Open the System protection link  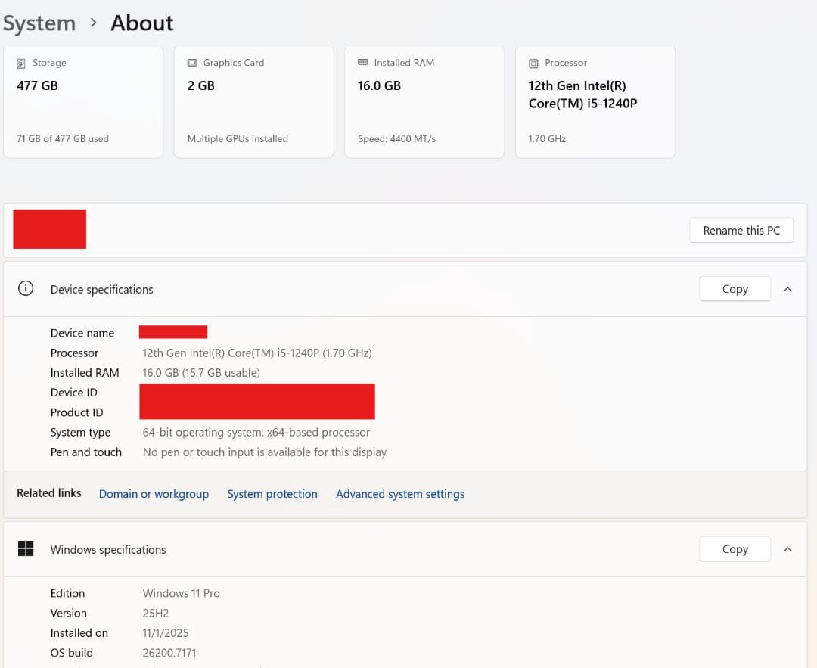(x=272, y=494)
